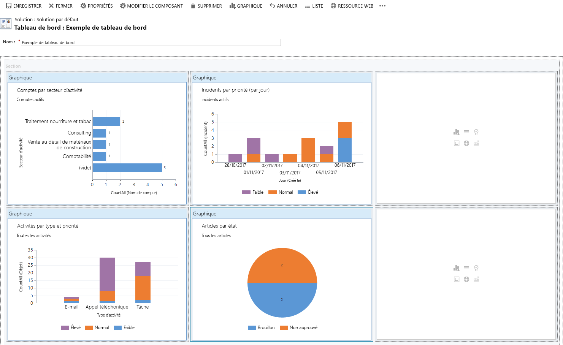Image resolution: width=563 pixels, height=345 pixels.
Task: Insert web resource globe in upper empty cell
Action: (x=466, y=143)
